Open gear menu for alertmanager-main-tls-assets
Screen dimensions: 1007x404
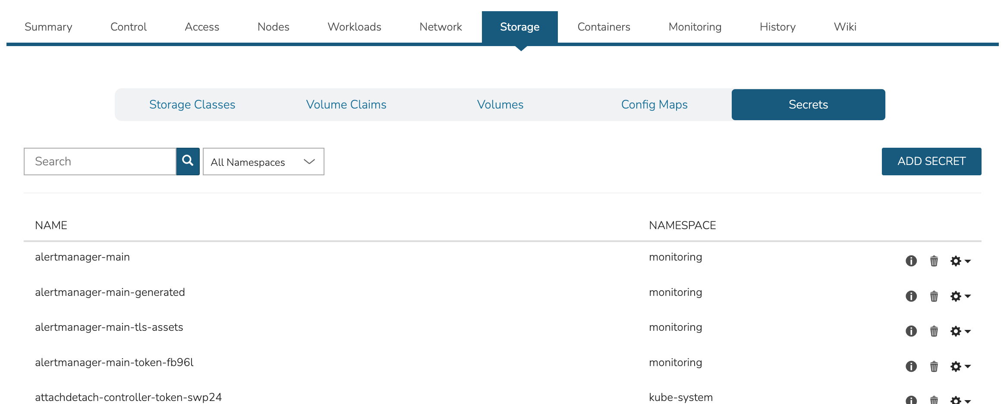[x=960, y=331]
